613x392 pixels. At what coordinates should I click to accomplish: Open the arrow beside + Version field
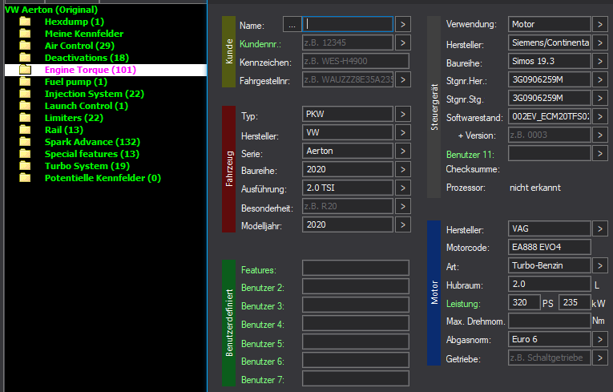[x=599, y=135]
